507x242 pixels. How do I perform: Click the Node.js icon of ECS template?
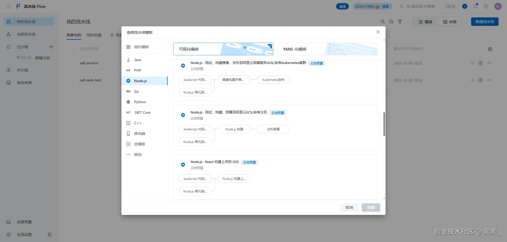point(183,115)
